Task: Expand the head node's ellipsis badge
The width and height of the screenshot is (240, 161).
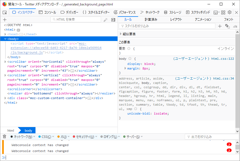Action: point(21,34)
